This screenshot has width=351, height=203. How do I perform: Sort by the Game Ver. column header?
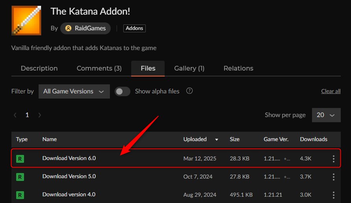pyautogui.click(x=276, y=140)
